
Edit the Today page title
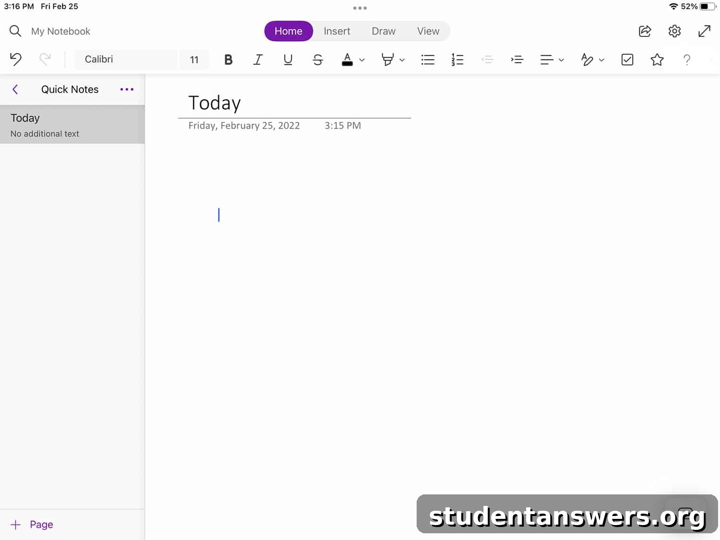coord(214,103)
